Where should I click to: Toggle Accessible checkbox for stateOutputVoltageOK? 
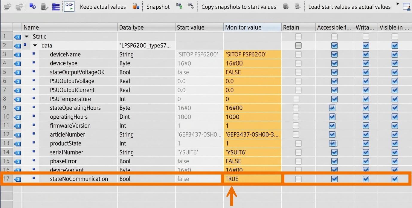pyautogui.click(x=335, y=72)
